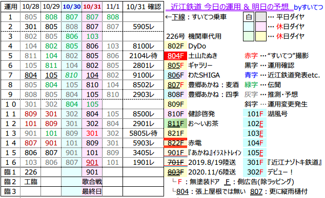Viewport: 325px width, 198px height.
Task: Select the row label 1 6
Action: (10, 162)
